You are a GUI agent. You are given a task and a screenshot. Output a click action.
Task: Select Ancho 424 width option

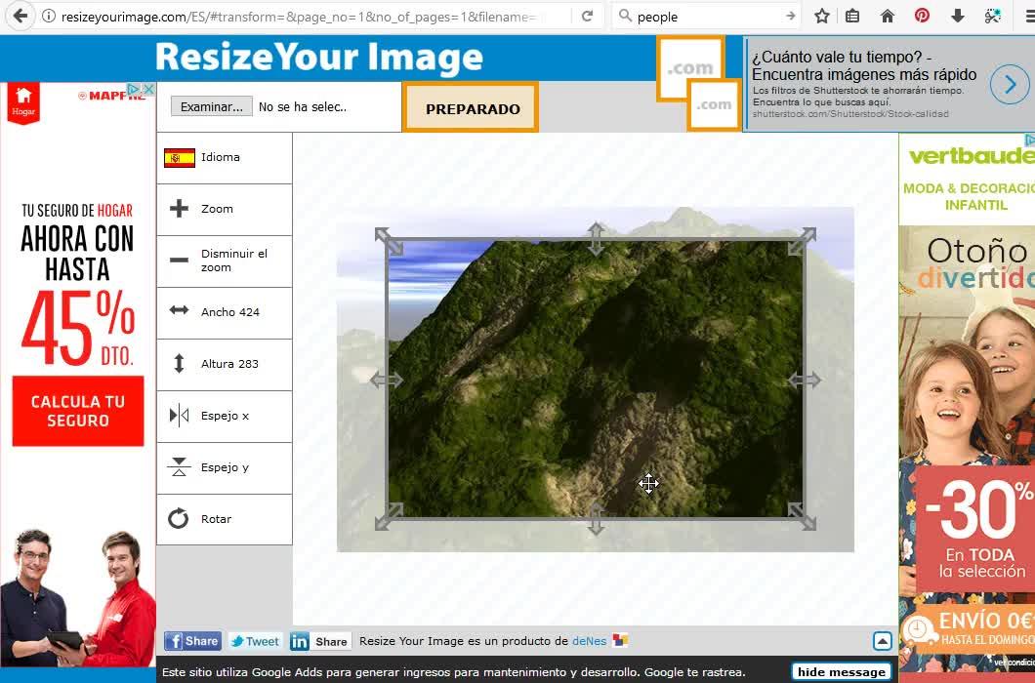tap(225, 312)
